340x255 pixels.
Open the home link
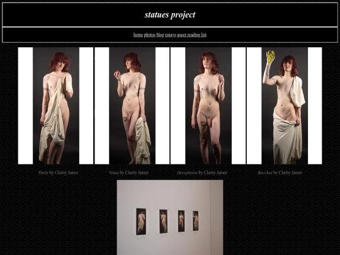pyautogui.click(x=138, y=35)
